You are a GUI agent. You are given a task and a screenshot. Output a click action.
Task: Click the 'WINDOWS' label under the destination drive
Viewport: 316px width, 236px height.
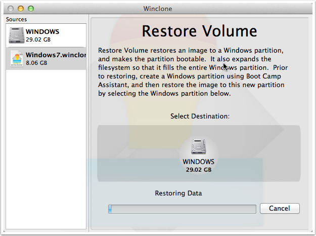tap(199, 162)
